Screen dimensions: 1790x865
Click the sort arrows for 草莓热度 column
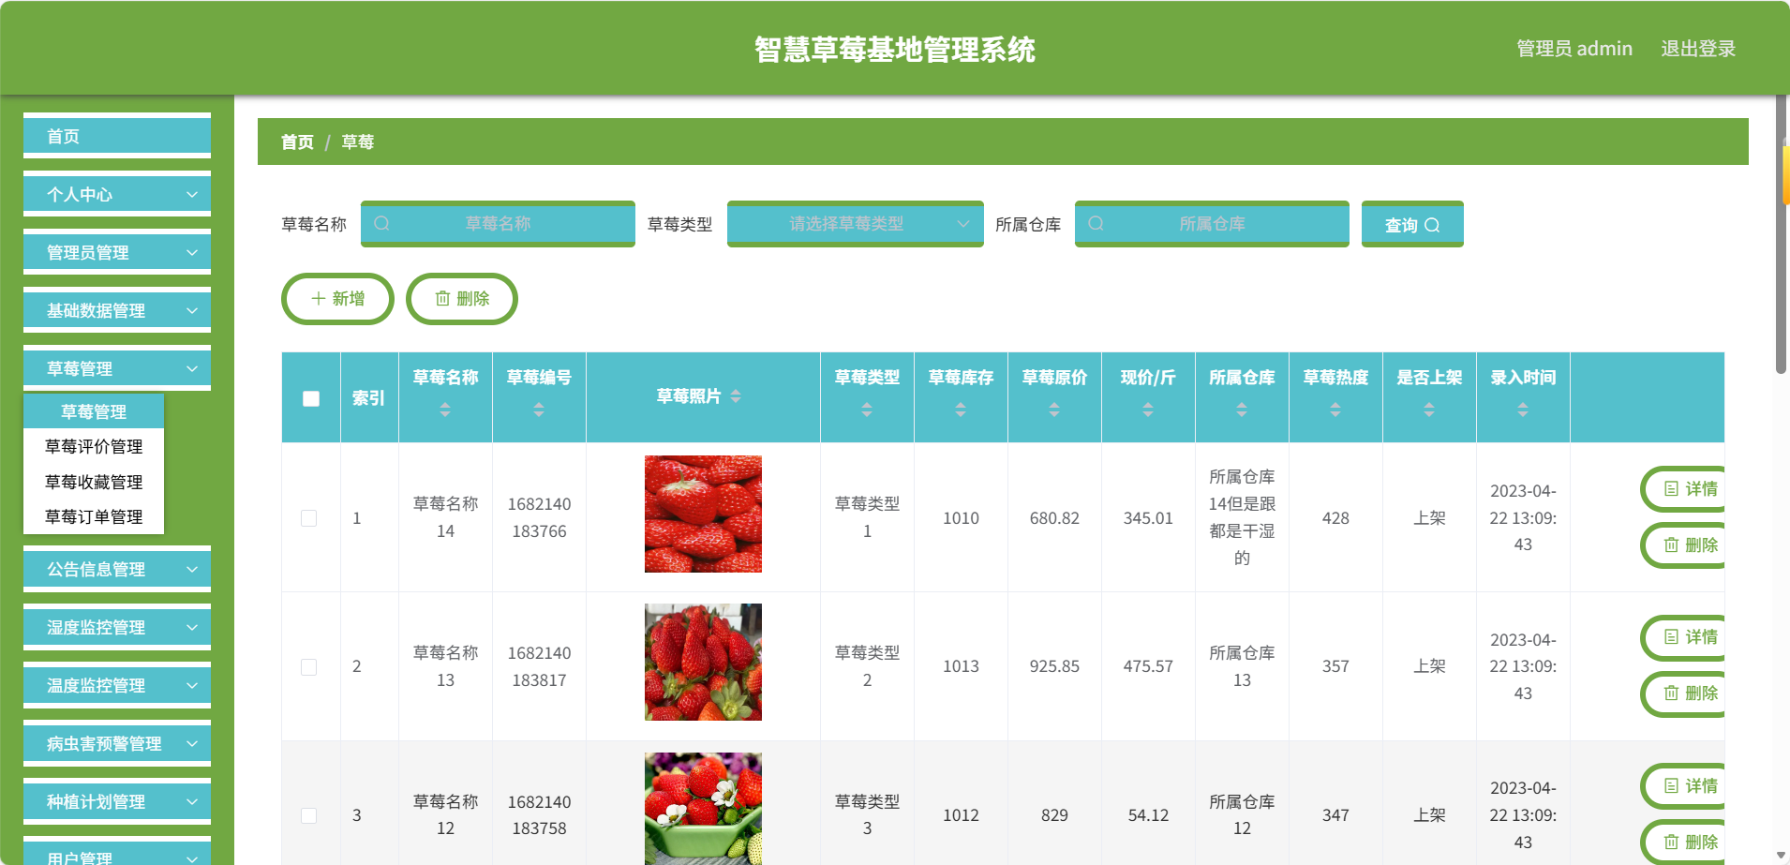pyautogui.click(x=1335, y=410)
